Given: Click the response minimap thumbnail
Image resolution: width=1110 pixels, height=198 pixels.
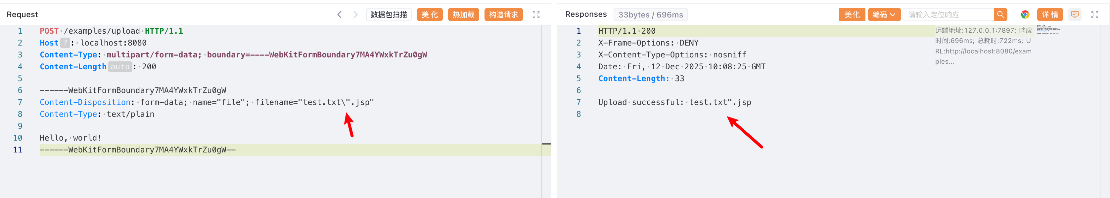Looking at the screenshot, I should tap(1048, 30).
